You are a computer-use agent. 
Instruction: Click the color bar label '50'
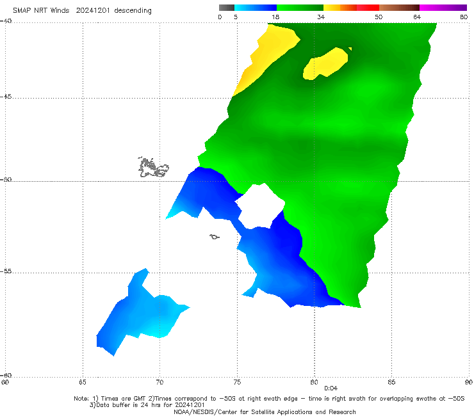click(x=379, y=17)
